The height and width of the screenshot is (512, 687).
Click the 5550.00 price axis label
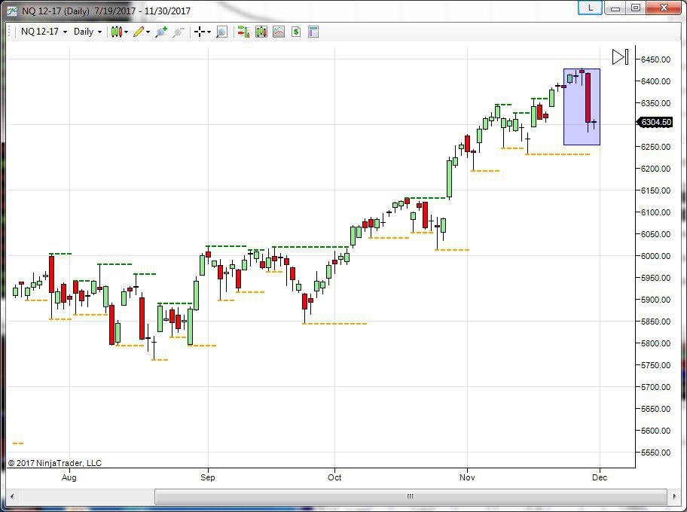pos(655,453)
